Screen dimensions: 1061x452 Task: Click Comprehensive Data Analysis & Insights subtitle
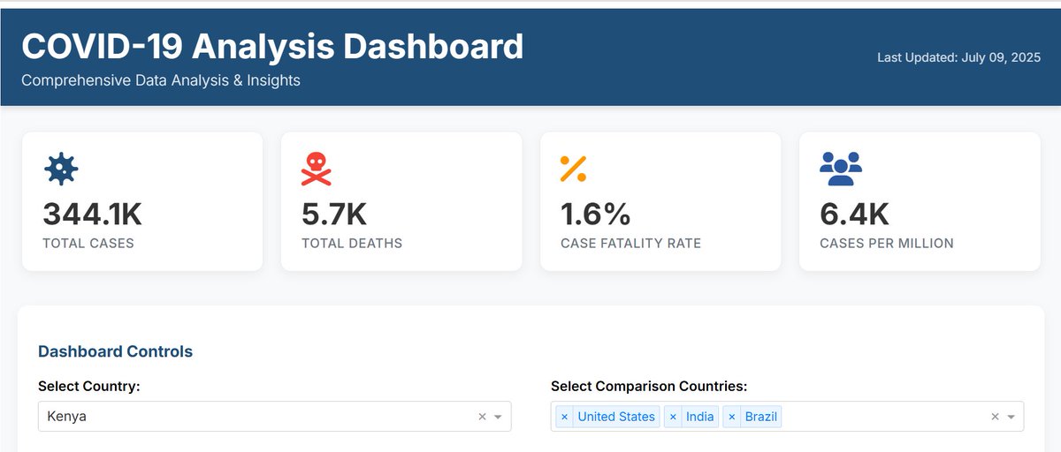pos(161,80)
